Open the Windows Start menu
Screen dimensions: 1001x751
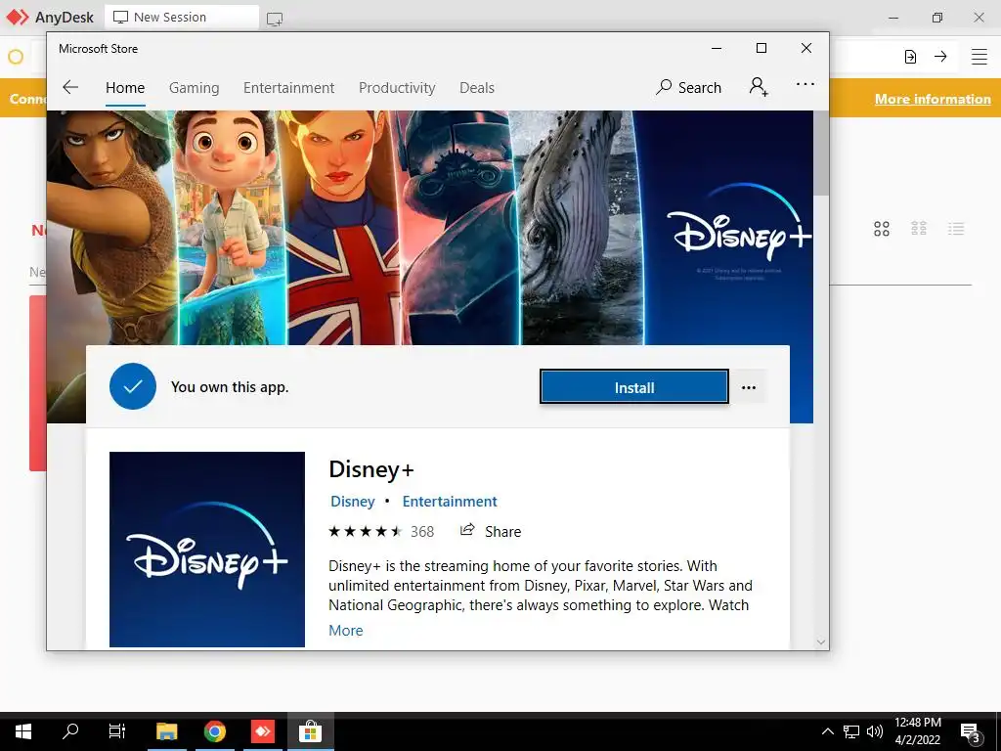(23, 731)
